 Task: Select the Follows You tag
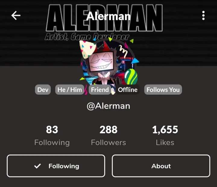(x=163, y=90)
